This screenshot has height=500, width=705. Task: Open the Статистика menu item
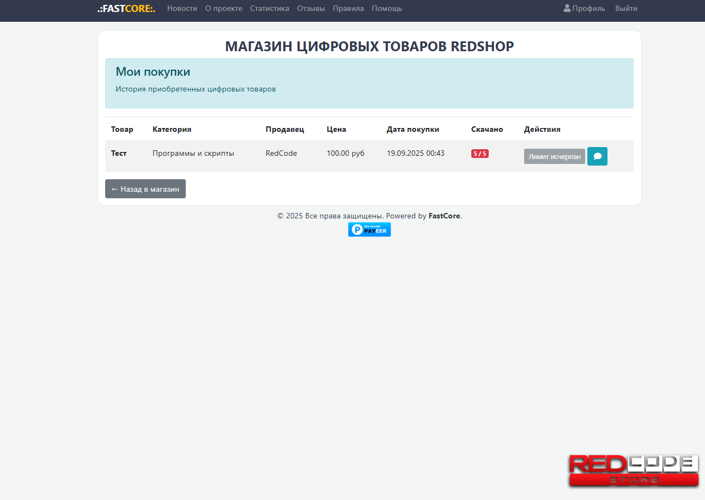click(269, 9)
